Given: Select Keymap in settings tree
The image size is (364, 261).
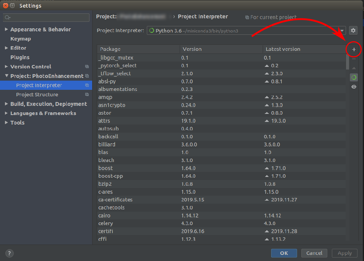Looking at the screenshot, I should pos(21,39).
